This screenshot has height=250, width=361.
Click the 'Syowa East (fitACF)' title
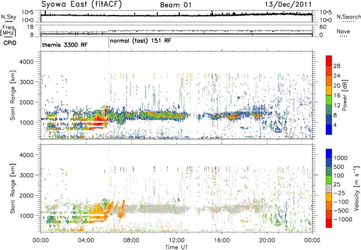(81, 4)
